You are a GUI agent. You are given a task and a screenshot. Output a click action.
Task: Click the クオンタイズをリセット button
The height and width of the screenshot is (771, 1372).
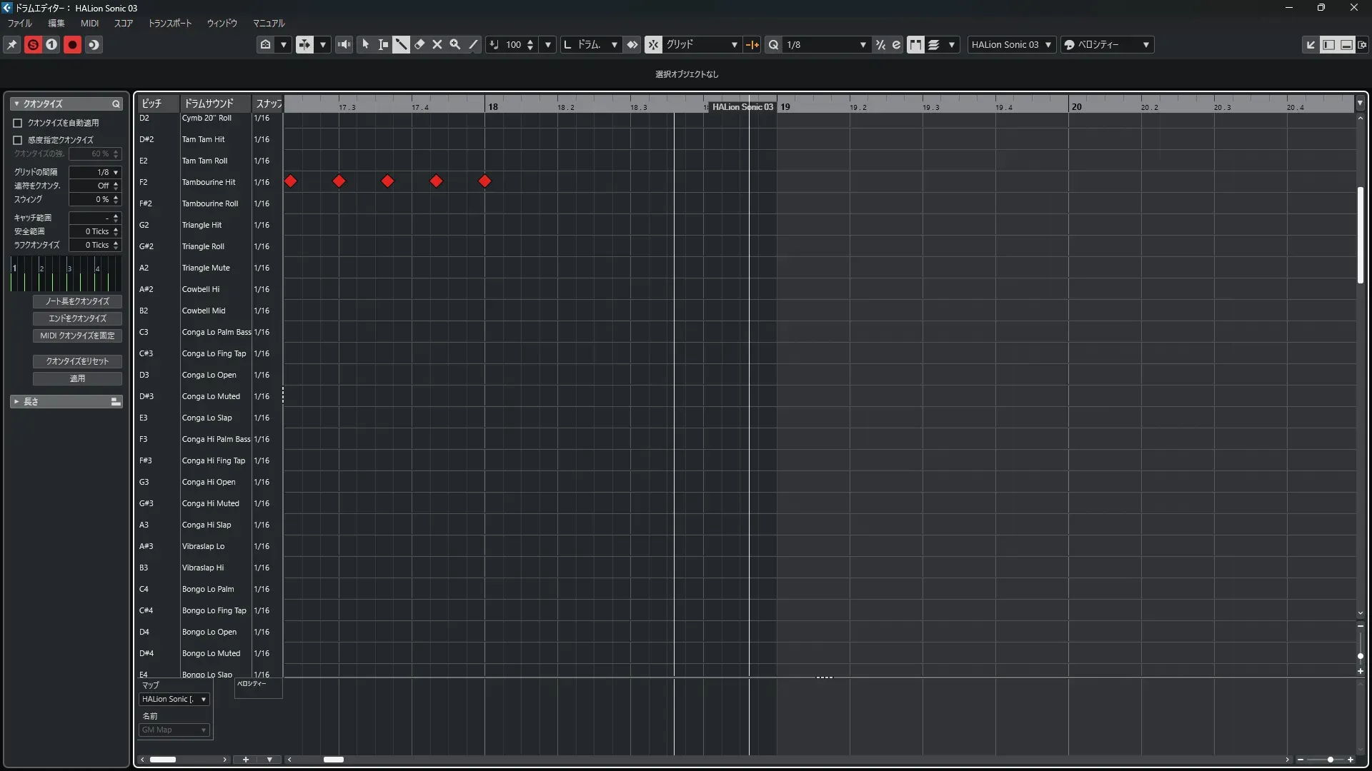[77, 361]
